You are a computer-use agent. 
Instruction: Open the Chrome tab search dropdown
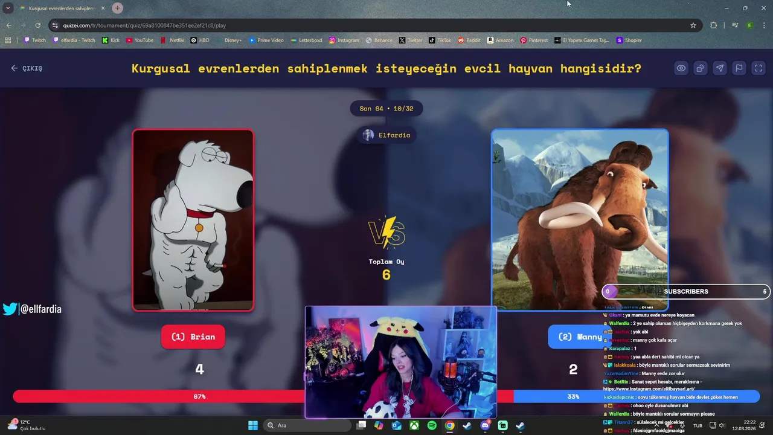pyautogui.click(x=8, y=8)
